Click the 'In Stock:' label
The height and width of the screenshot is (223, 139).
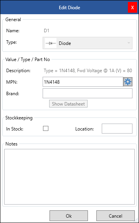15,129
